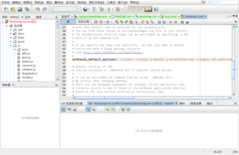Open the Run Project dropdown arrow
The height and width of the screenshot is (155, 239).
[113, 9]
